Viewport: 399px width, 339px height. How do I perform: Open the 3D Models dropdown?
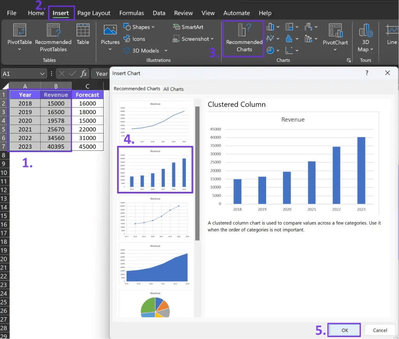(x=166, y=50)
